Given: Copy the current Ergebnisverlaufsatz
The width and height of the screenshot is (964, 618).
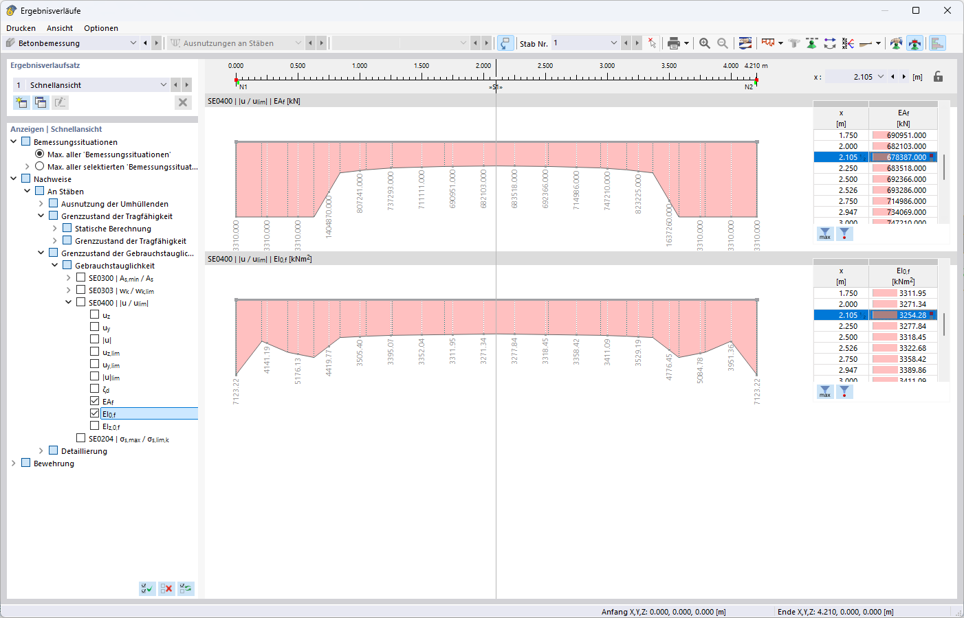Looking at the screenshot, I should (x=41, y=102).
